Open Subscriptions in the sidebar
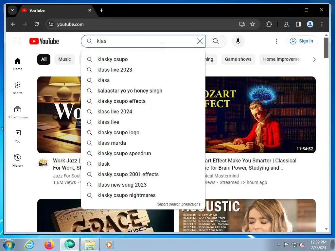Image resolution: width=335 pixels, height=251 pixels. coord(18,112)
